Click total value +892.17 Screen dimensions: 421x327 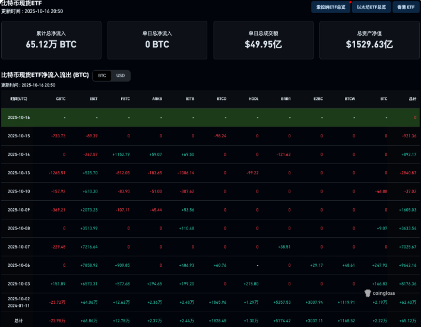click(409, 155)
